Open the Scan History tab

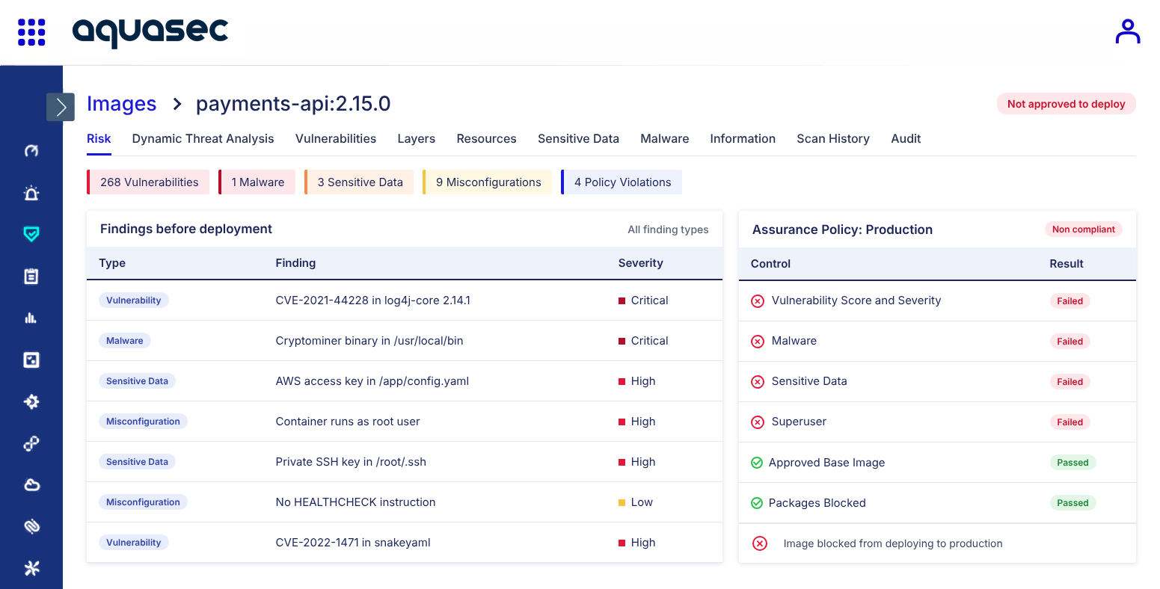coord(833,139)
